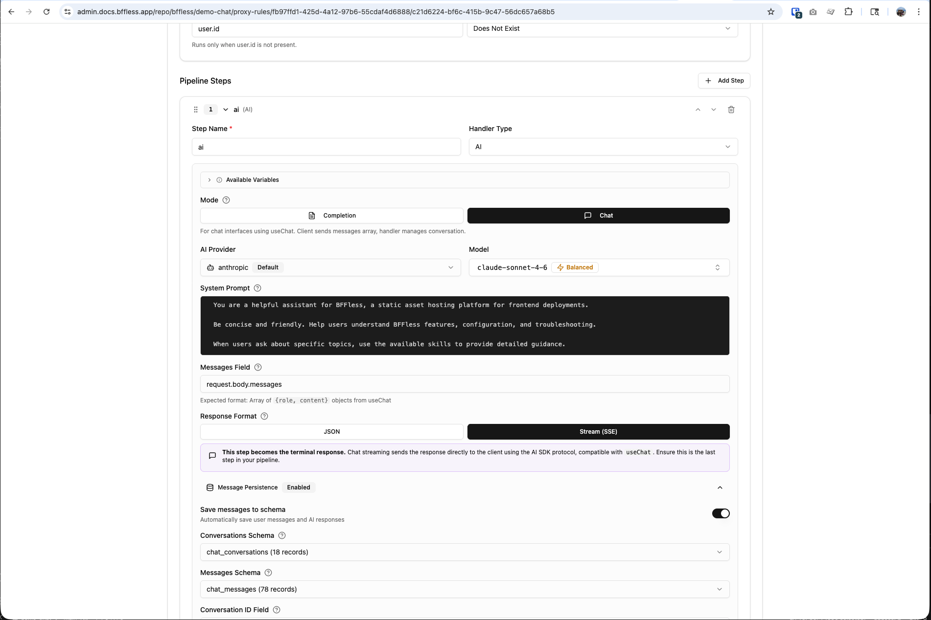This screenshot has width=931, height=620.
Task: Click help icon beside System Prompt
Action: click(257, 288)
